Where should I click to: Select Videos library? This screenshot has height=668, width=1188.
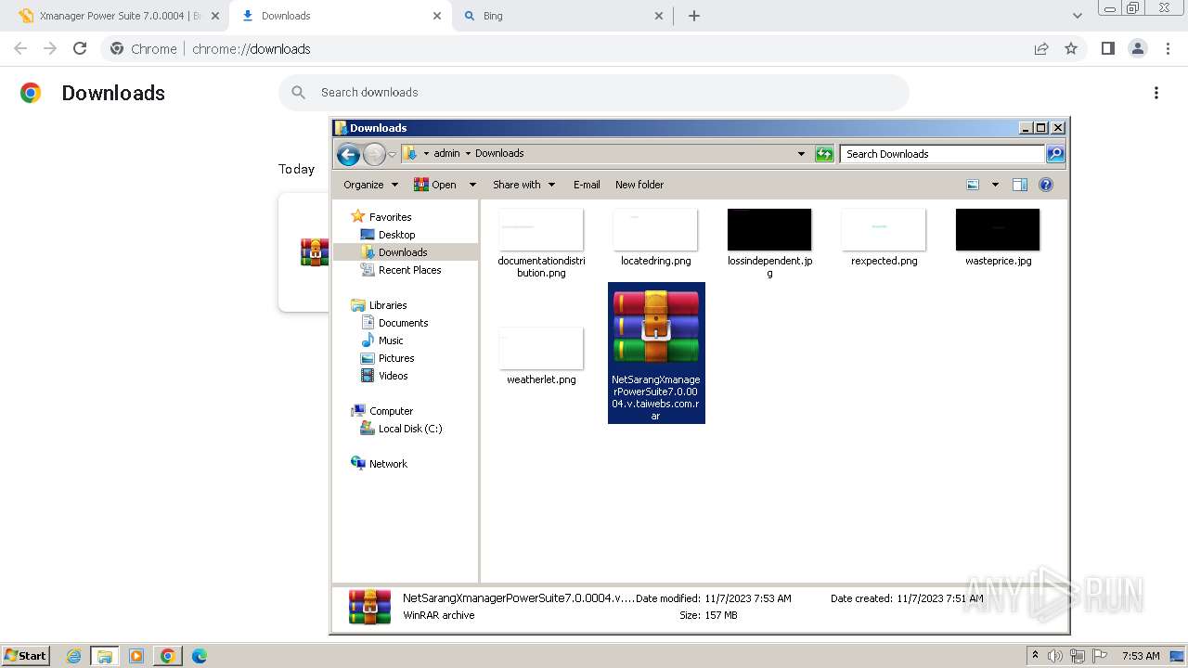coord(393,376)
